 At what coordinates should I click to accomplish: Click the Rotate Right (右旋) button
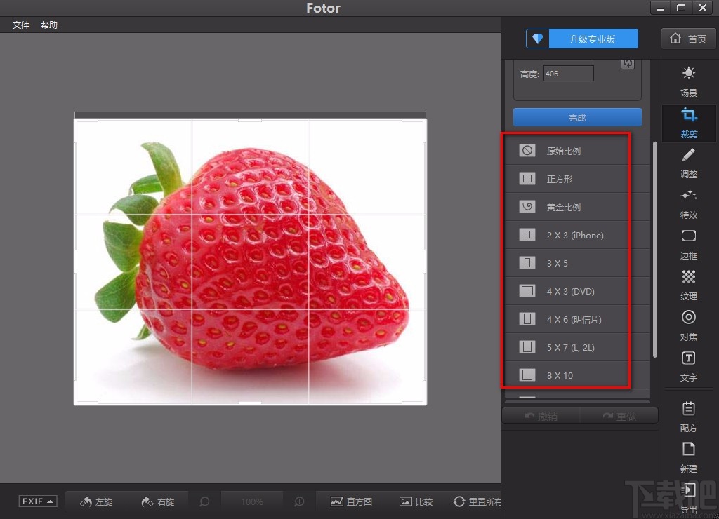point(157,501)
